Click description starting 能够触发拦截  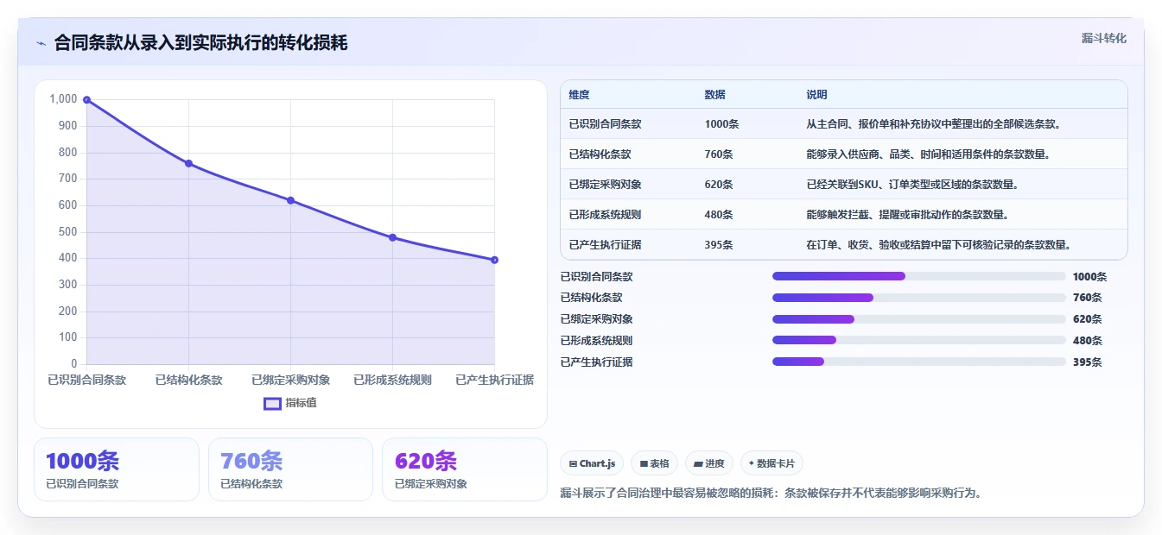[x=907, y=215]
